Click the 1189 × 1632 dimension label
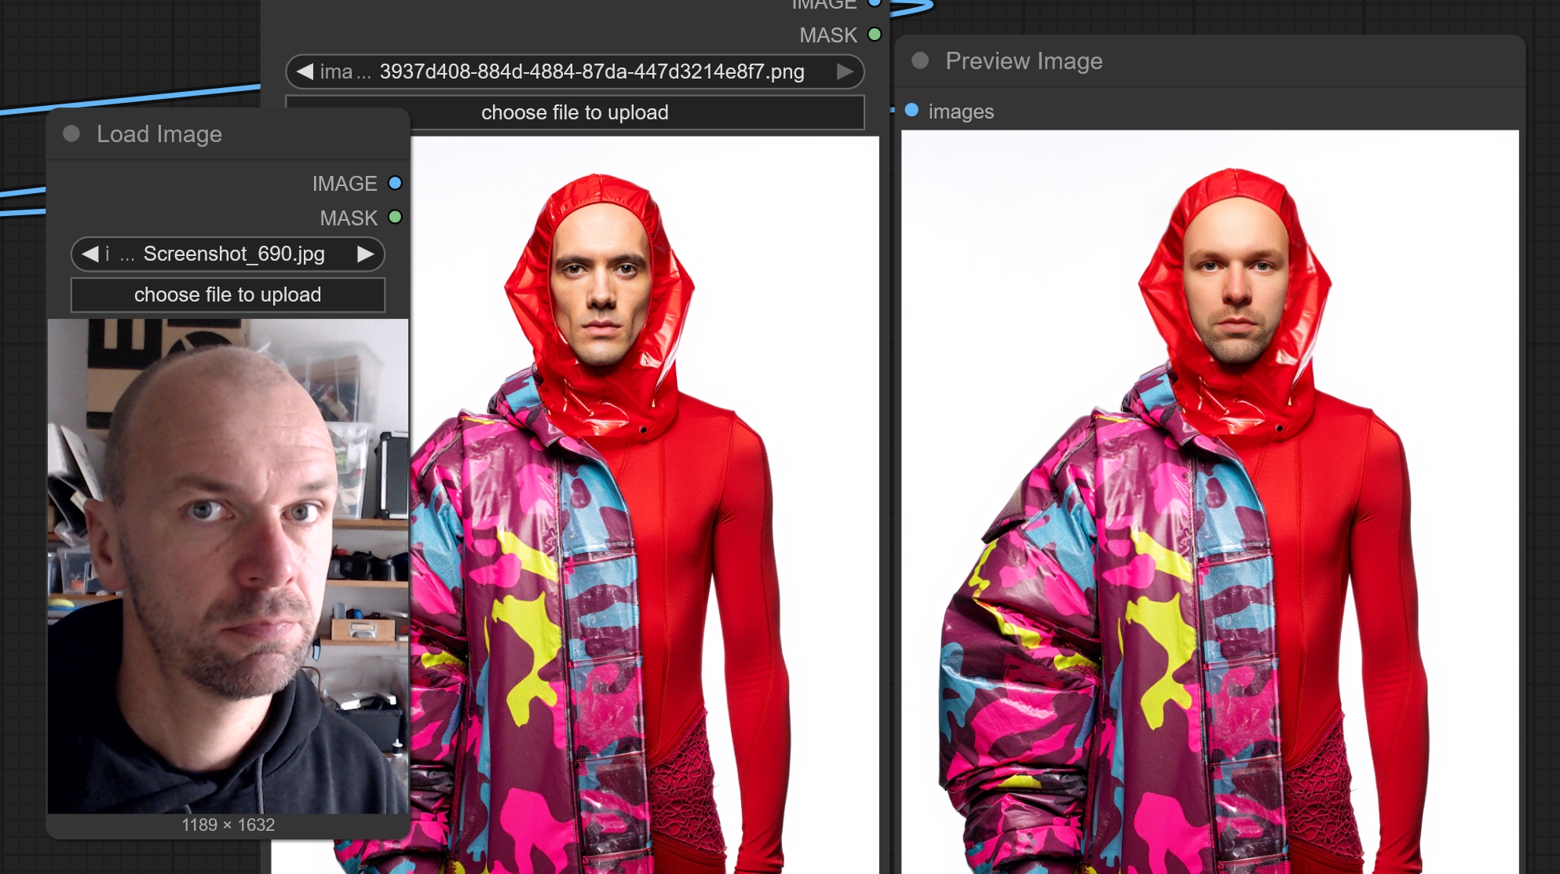The height and width of the screenshot is (874, 1560). point(228,825)
